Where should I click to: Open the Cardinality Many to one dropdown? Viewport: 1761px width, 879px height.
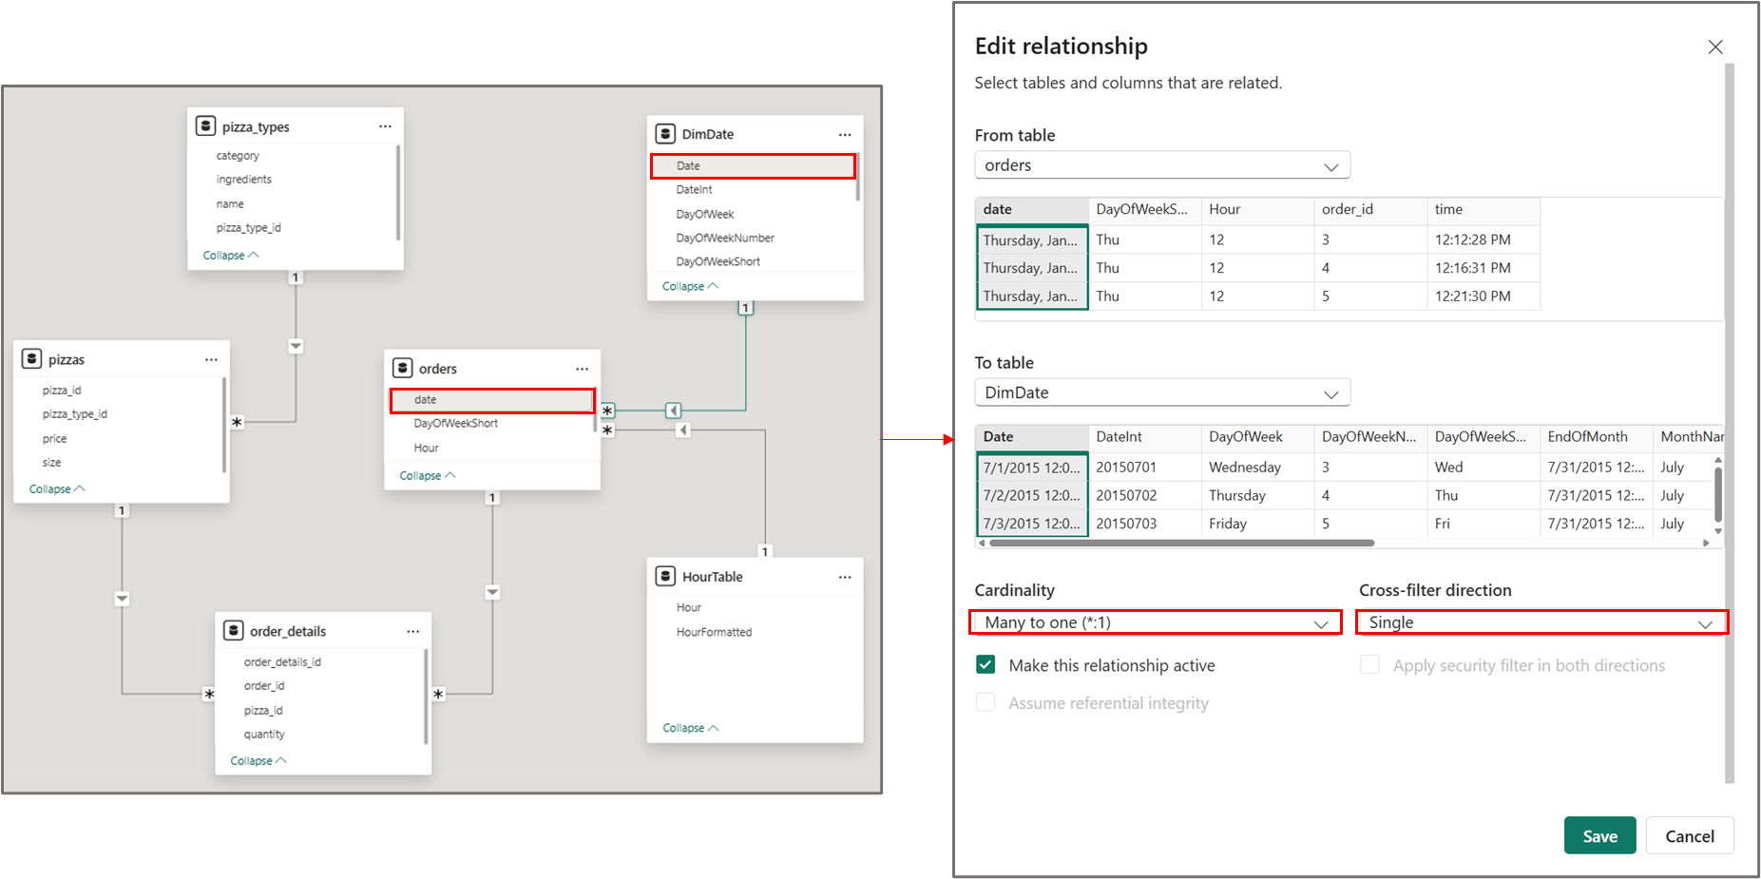(1156, 622)
